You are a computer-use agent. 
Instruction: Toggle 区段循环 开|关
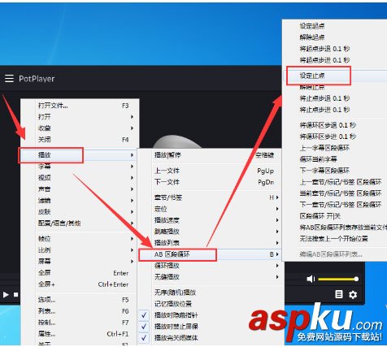click(335, 216)
